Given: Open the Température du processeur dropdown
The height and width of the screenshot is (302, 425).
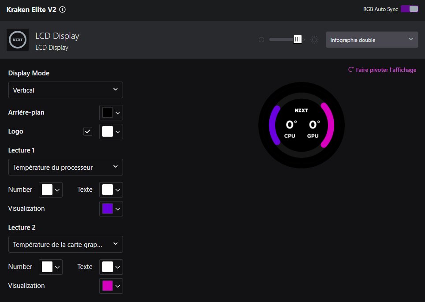Looking at the screenshot, I should click(66, 167).
